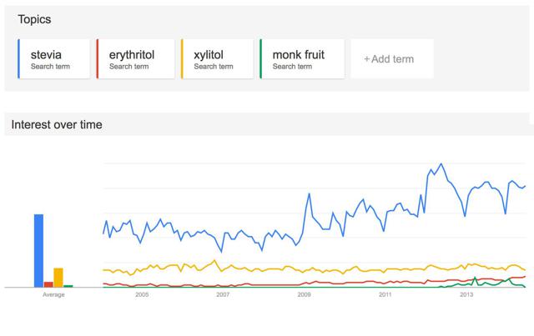Select the monk fruit search term card

302,58
